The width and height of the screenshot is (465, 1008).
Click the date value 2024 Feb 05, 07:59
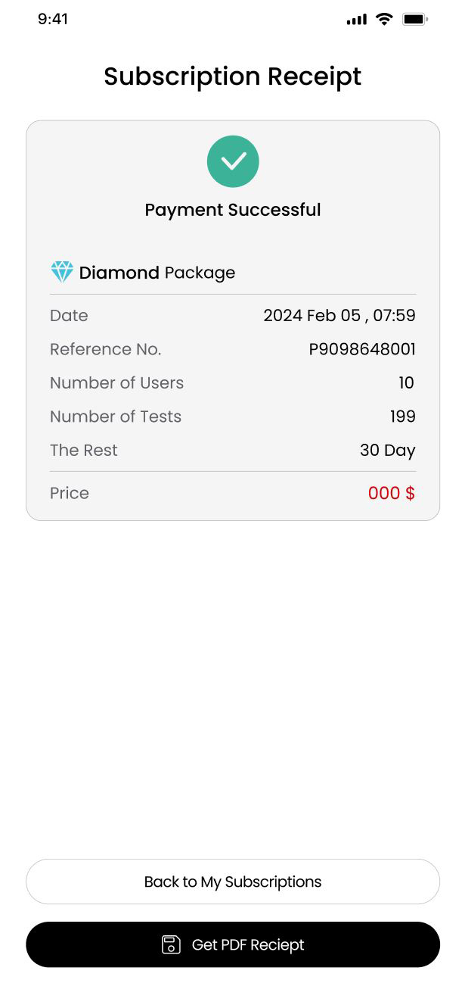339,316
